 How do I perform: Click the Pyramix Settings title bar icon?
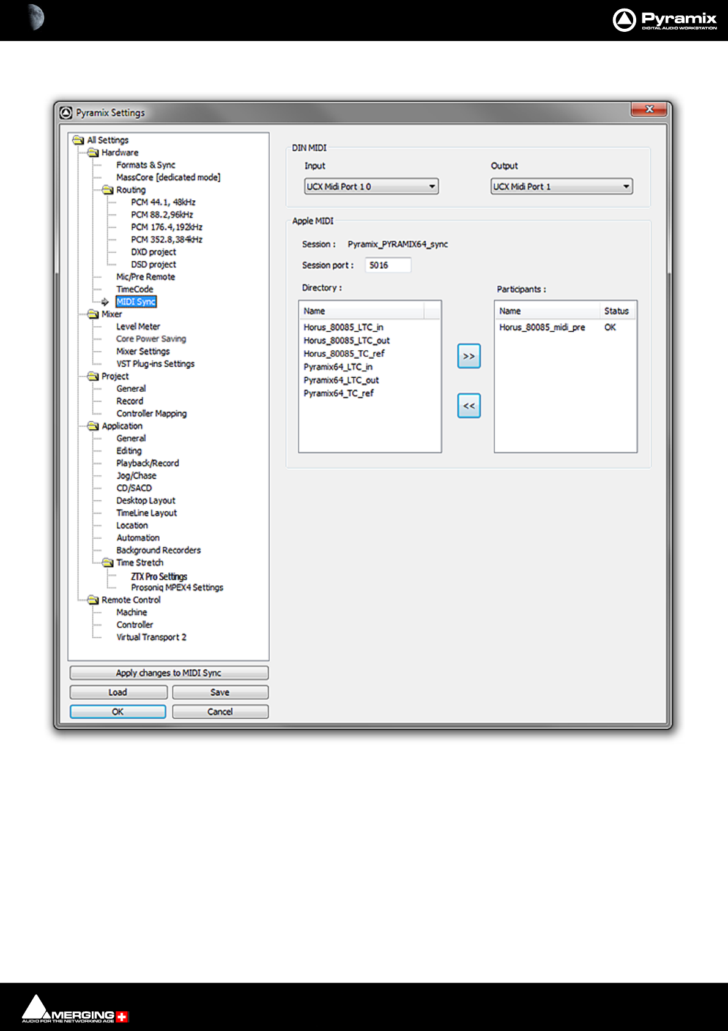[x=66, y=113]
